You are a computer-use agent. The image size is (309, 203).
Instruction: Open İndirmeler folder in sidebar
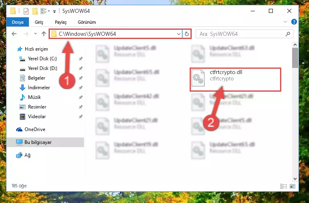[x=35, y=88]
